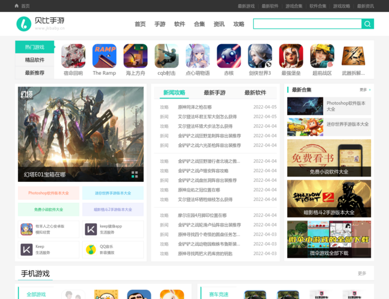This screenshot has width=389, height=299.
Task: Select 首页 in main navigation
Action: tap(140, 24)
